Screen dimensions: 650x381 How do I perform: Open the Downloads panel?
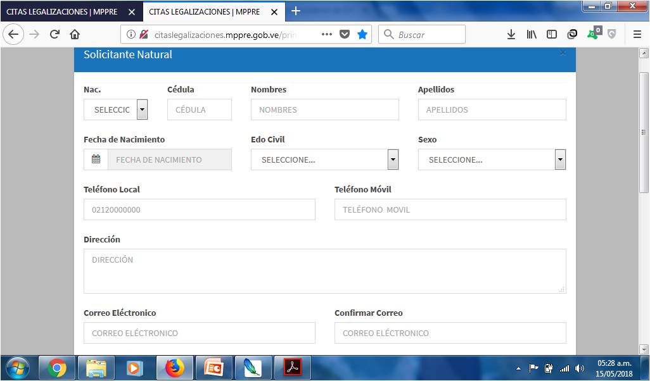point(511,34)
